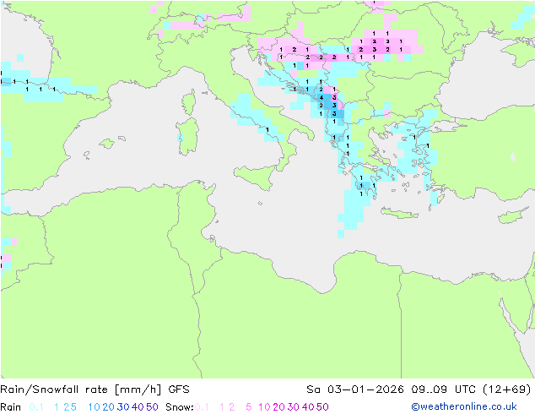Click snow legend value 50
535x414 pixels.
coord(322,407)
